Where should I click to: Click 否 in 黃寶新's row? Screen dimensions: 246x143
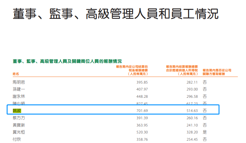205,125
